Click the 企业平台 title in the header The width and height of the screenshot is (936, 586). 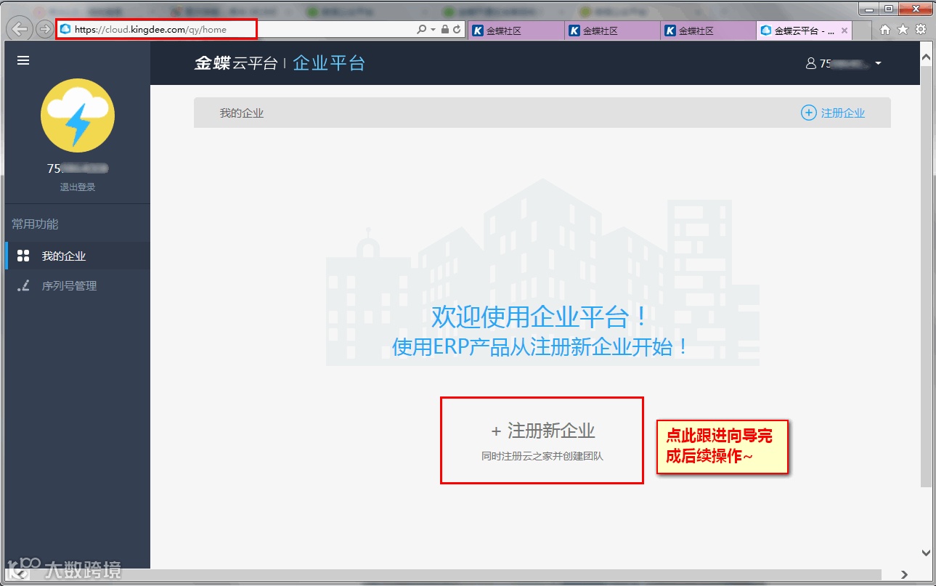(329, 63)
